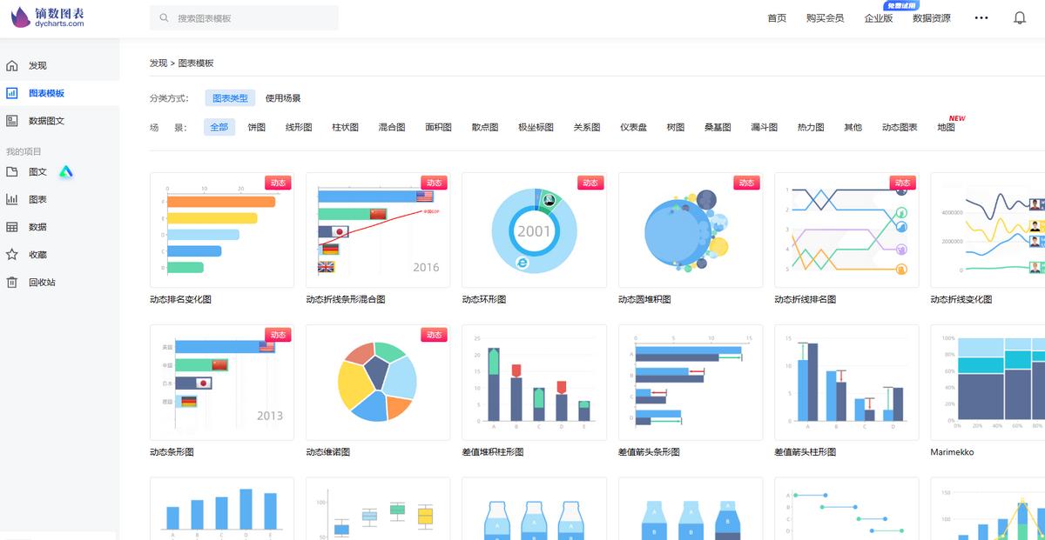The height and width of the screenshot is (540, 1045).
Task: Filter by 散点图
Action: point(485,127)
